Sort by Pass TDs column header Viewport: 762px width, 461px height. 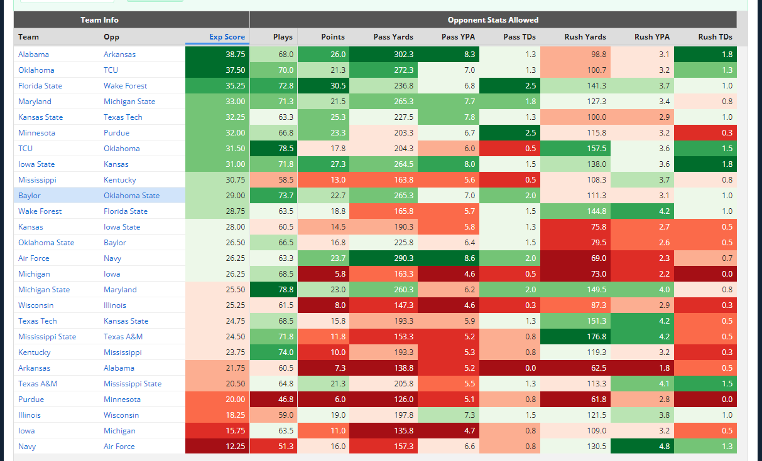click(x=509, y=37)
